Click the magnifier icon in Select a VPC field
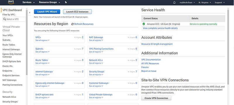 (4, 19)
